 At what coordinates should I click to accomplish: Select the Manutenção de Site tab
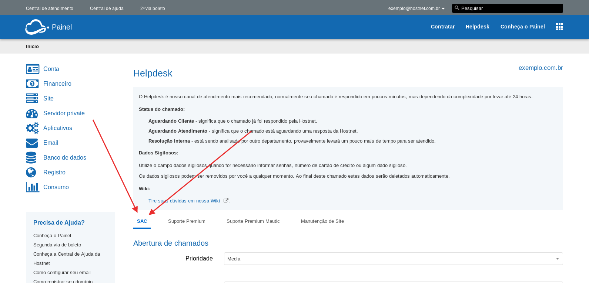322,221
